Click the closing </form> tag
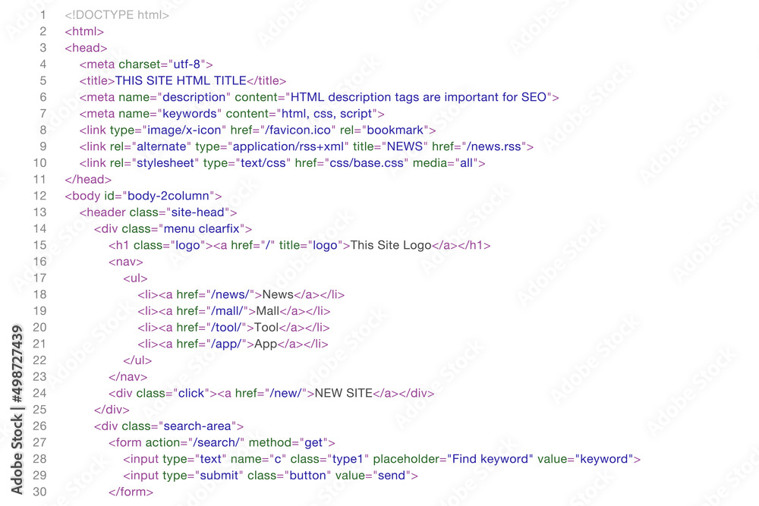This screenshot has height=506, width=759. click(131, 492)
